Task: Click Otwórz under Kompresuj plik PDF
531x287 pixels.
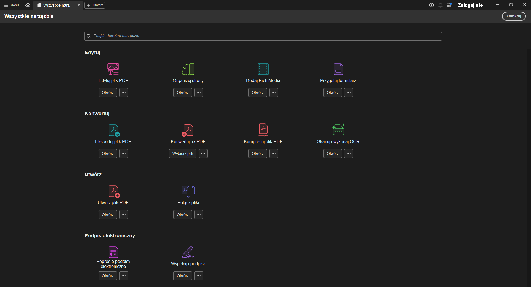Action: tap(258, 154)
